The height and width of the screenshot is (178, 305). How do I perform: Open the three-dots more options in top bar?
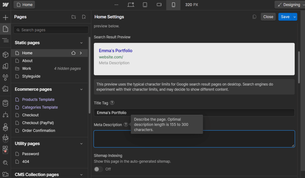click(x=116, y=5)
